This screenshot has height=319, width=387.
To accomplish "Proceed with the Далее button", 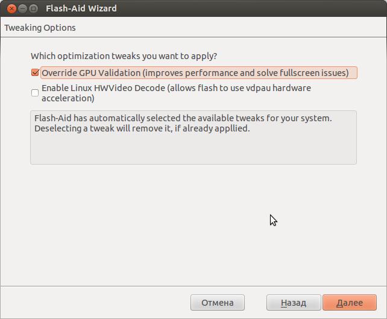I will 350,303.
